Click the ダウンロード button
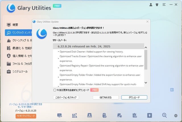 [134, 97]
